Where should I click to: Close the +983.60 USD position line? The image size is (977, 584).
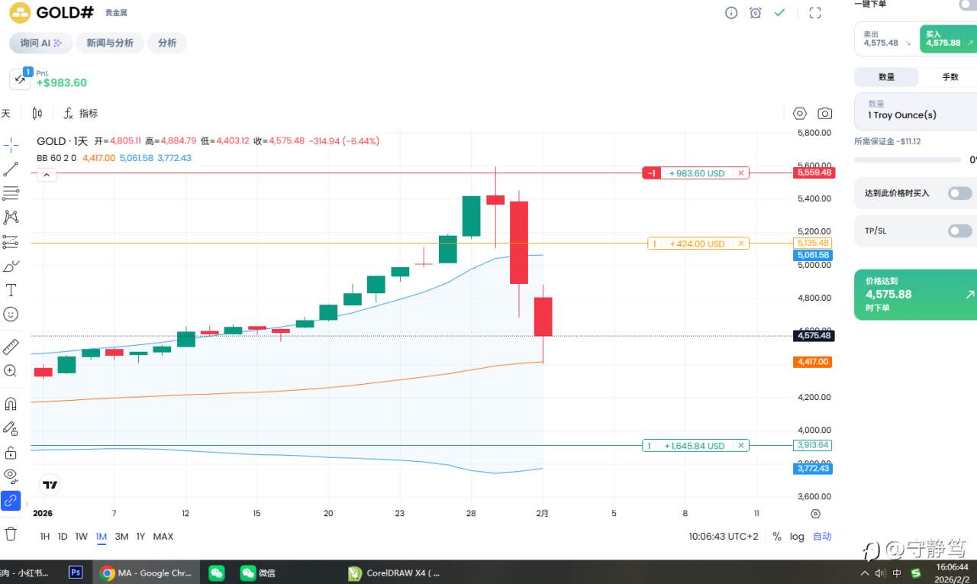point(740,173)
